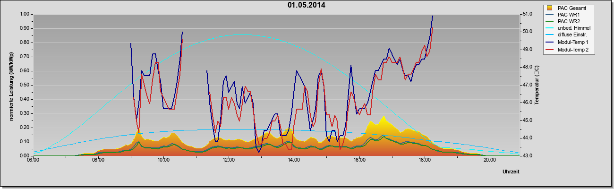Click the chart title 01.05.2014
The height and width of the screenshot is (189, 614).
(x=307, y=6)
